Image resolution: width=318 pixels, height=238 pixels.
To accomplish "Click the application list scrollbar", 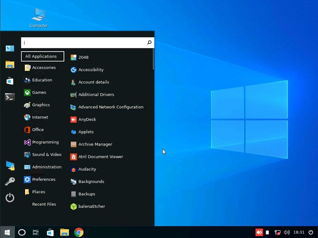I will click(153, 59).
